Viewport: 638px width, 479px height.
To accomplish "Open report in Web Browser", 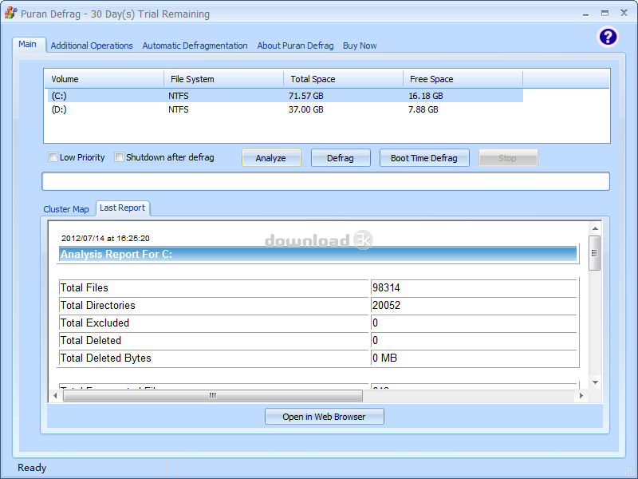I will (x=325, y=417).
